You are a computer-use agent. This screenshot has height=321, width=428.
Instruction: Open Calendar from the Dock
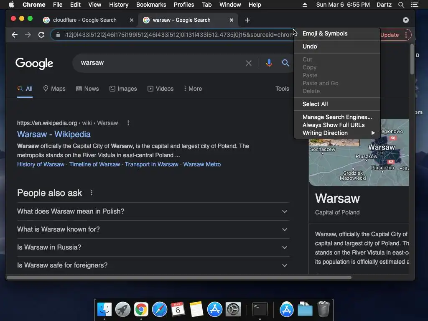point(178,309)
